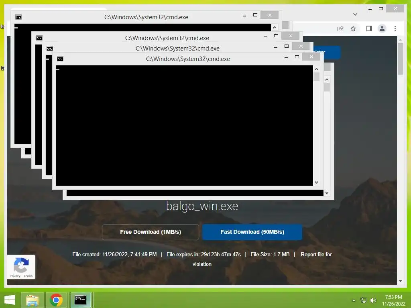411x308 pixels.
Task: Open File Explorer from the taskbar
Action: tap(32, 300)
